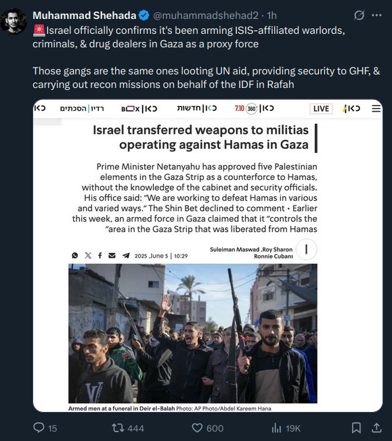Click the LIVE button in site header
Screen dimensions: 392x441
[x=321, y=109]
